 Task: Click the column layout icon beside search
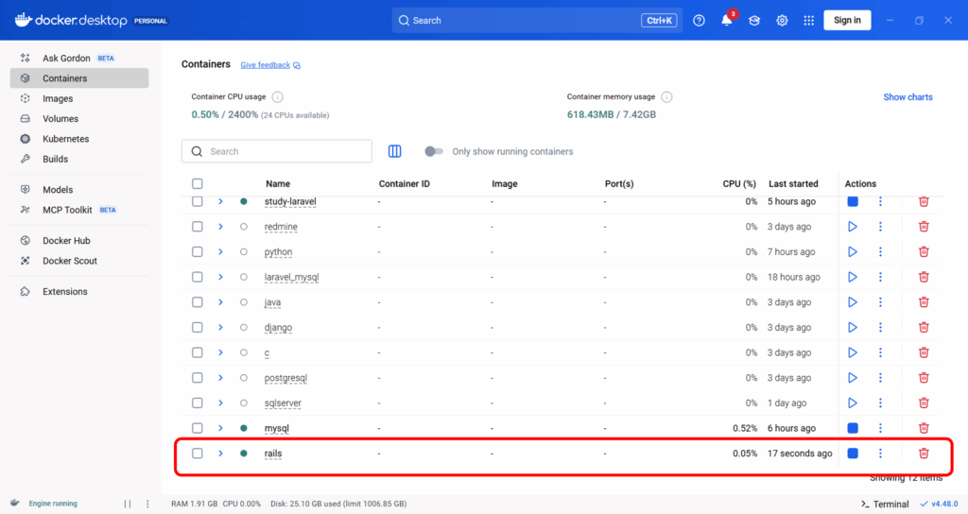point(395,151)
